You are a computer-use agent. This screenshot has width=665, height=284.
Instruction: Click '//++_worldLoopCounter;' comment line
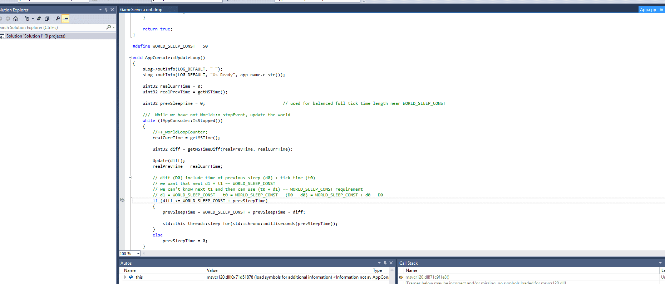pyautogui.click(x=180, y=132)
